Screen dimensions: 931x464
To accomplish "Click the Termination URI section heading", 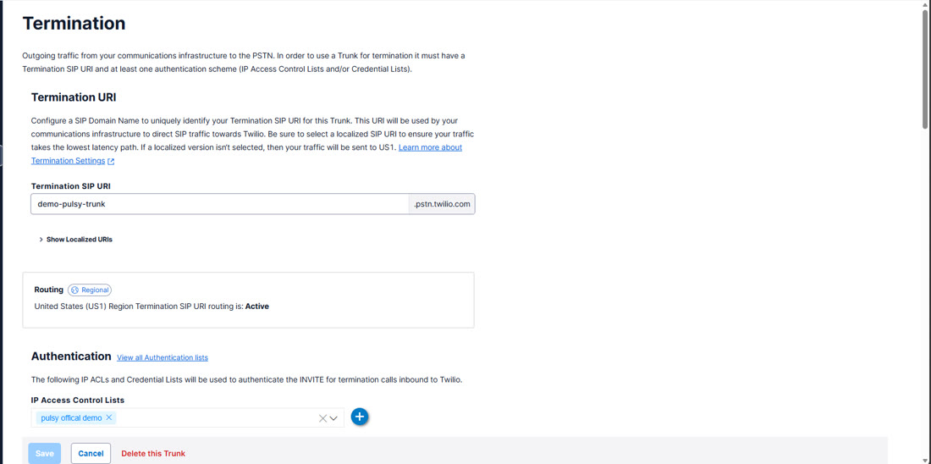I will (x=74, y=97).
